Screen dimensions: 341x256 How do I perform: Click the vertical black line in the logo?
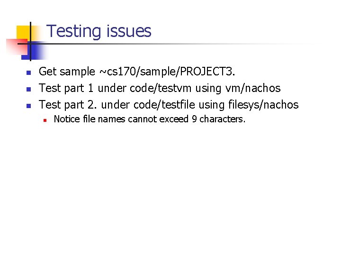click(30, 41)
